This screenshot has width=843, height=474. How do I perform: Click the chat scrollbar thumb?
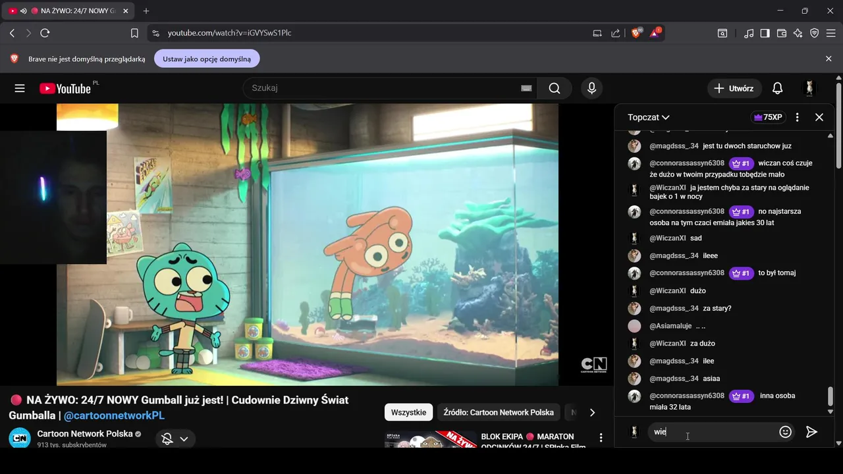pos(830,396)
